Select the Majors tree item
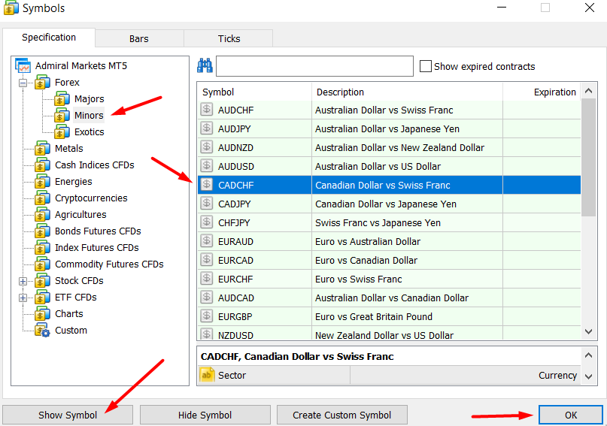The image size is (607, 426). [89, 99]
